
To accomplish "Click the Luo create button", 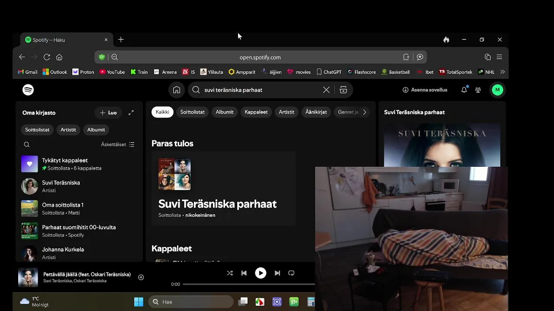I will [x=108, y=113].
